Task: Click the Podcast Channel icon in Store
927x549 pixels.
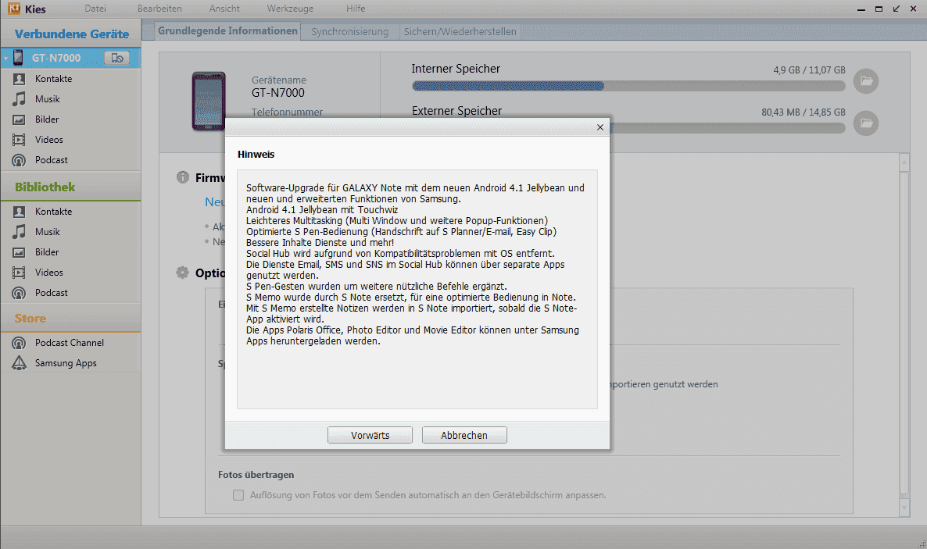Action: [19, 343]
